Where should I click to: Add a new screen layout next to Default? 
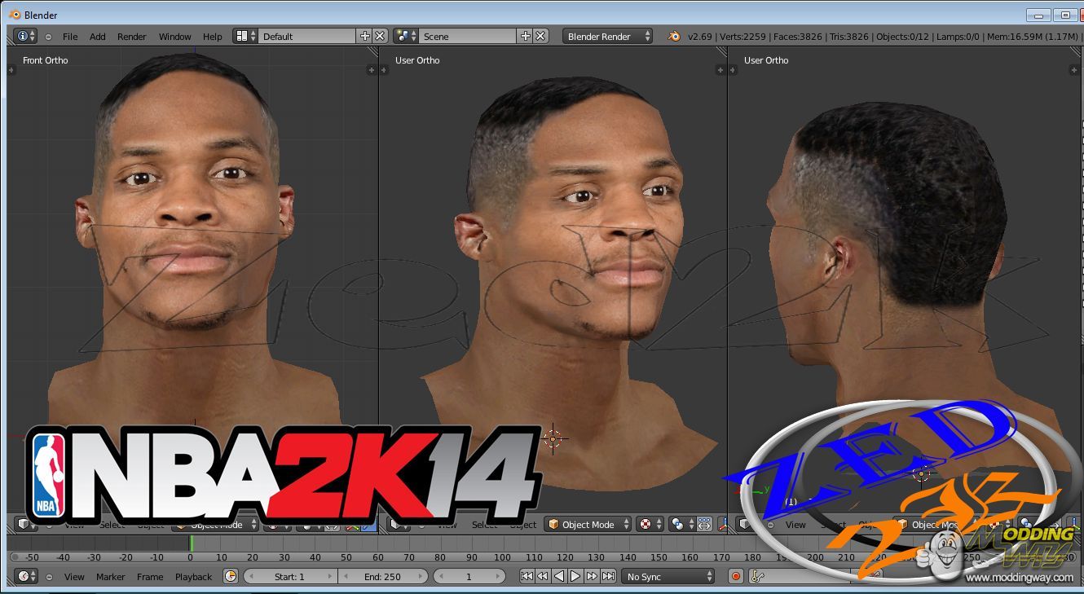[x=365, y=37]
